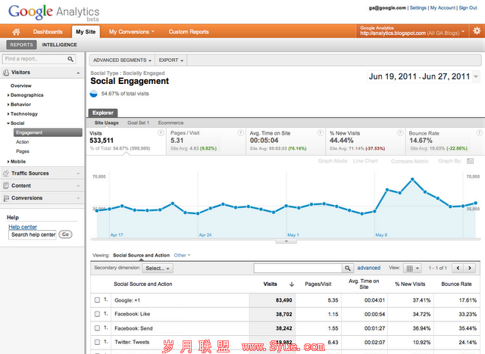Image resolution: width=485 pixels, height=354 pixels.
Task: Click the help icon on the Visits metric
Action: [x=161, y=132]
